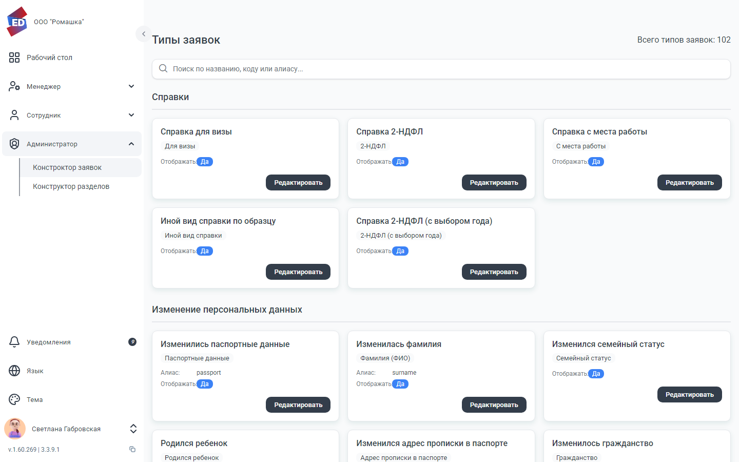Viewport: 739px width, 462px height.
Task: Collapse the Администратор menu chevron
Action: pos(131,144)
